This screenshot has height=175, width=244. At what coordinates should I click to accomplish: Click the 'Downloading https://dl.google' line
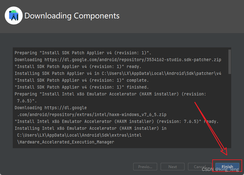tap(50, 108)
